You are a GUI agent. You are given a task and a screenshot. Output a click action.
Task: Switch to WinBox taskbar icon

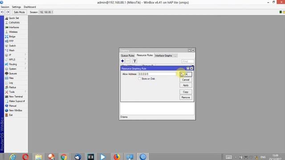coord(143,157)
